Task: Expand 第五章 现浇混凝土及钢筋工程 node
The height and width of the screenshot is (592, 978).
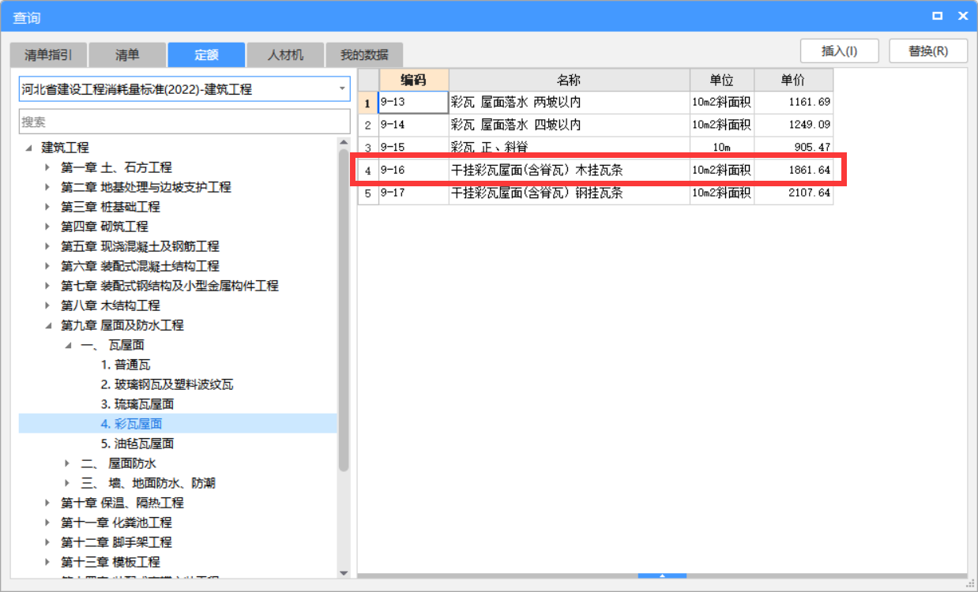Action: click(x=48, y=246)
